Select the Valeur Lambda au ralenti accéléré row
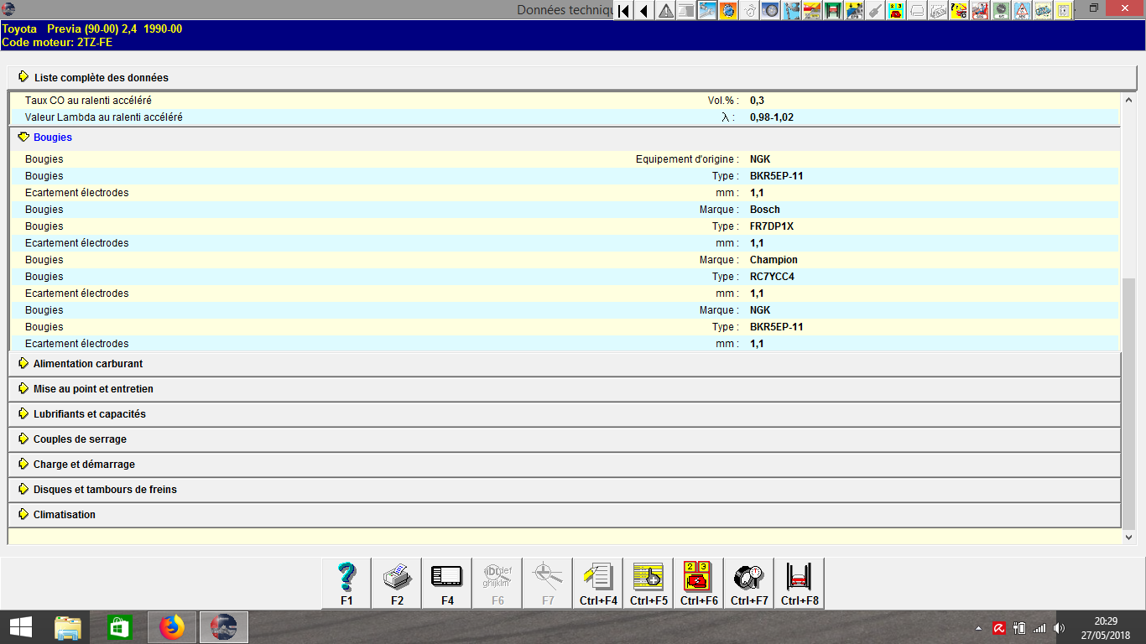This screenshot has height=644, width=1146. click(x=565, y=117)
